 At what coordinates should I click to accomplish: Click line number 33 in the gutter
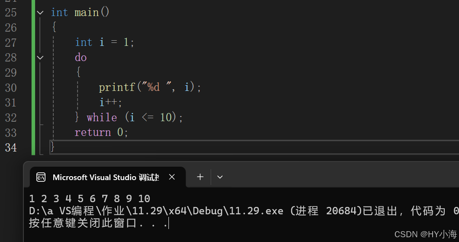point(11,133)
